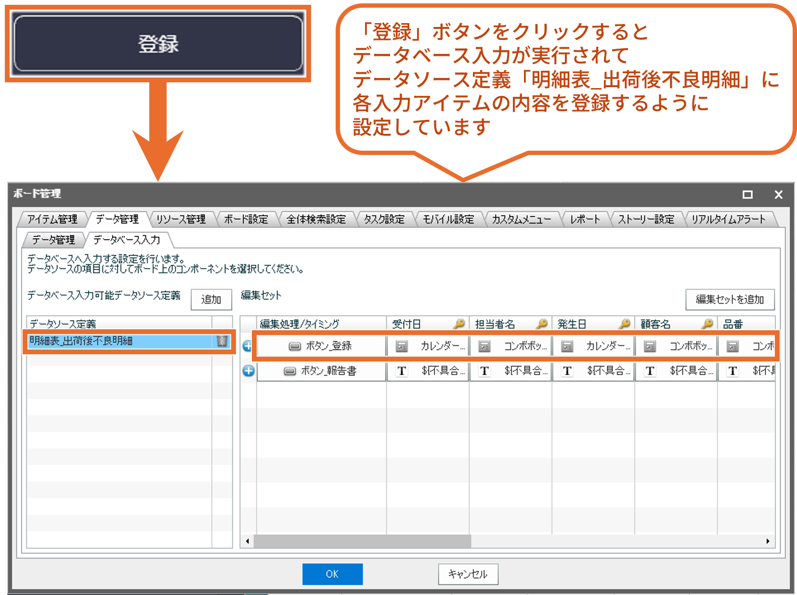Open $[不具合 cell under 受付日 in 報告書 row
Viewport: 797px width, 595px height.
[x=428, y=371]
